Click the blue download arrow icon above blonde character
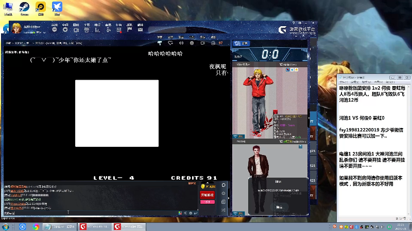Screen dimensions: 412x231 point(292,70)
